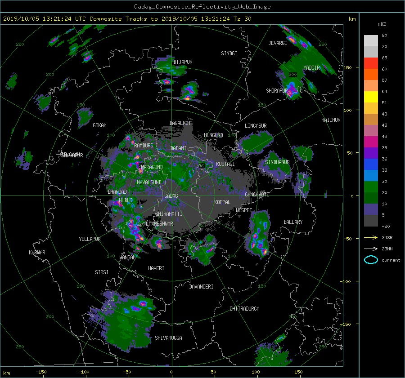Select the bright green 20–30 dBZ legend swatch
405x378 pixels.
point(371,187)
